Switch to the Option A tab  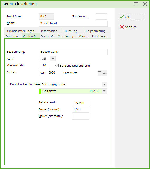coord(12,36)
